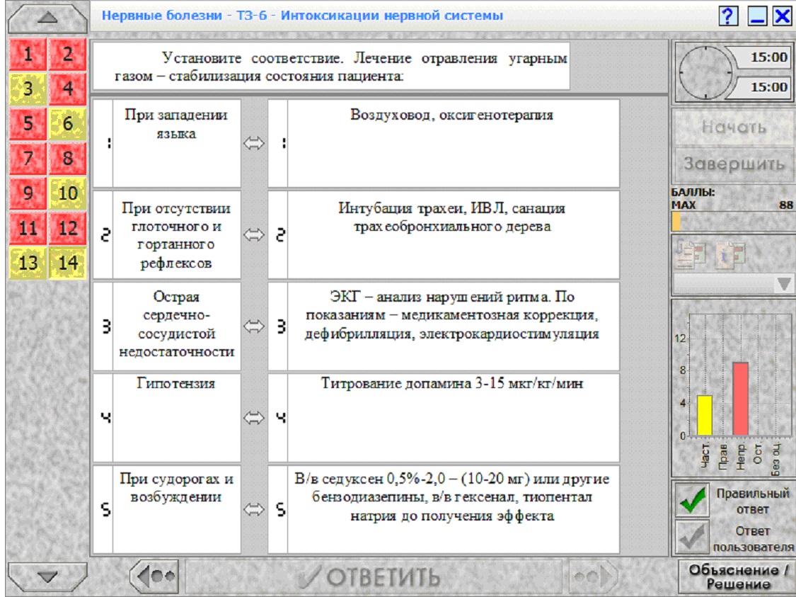Viewport: 796px width, 597px height.
Task: Toggle the Ответ пользователя checkmark
Action: coord(692,537)
